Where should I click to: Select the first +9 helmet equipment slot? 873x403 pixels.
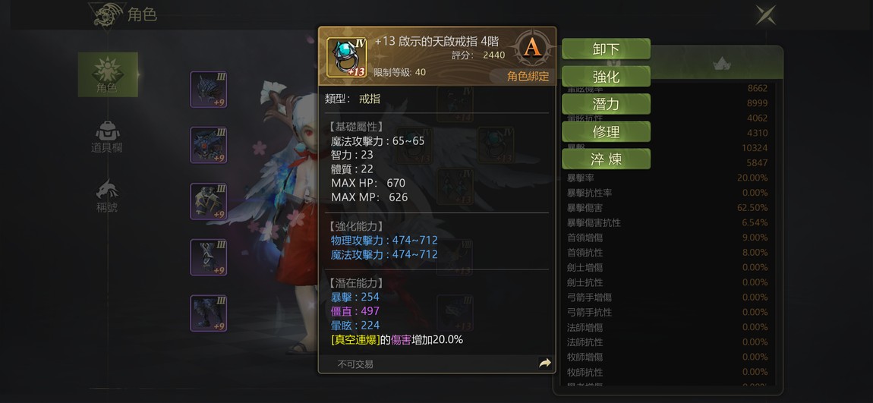(x=208, y=89)
